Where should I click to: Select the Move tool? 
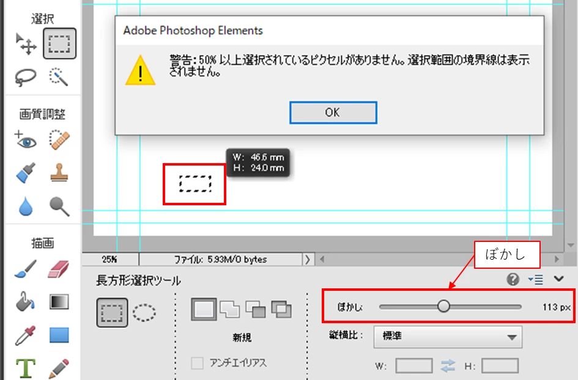pos(26,44)
